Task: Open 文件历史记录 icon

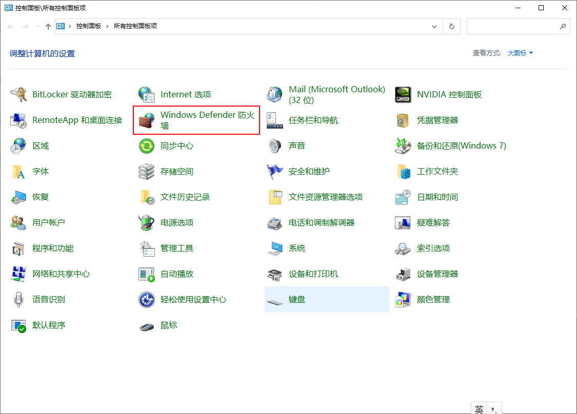Action: (x=147, y=197)
